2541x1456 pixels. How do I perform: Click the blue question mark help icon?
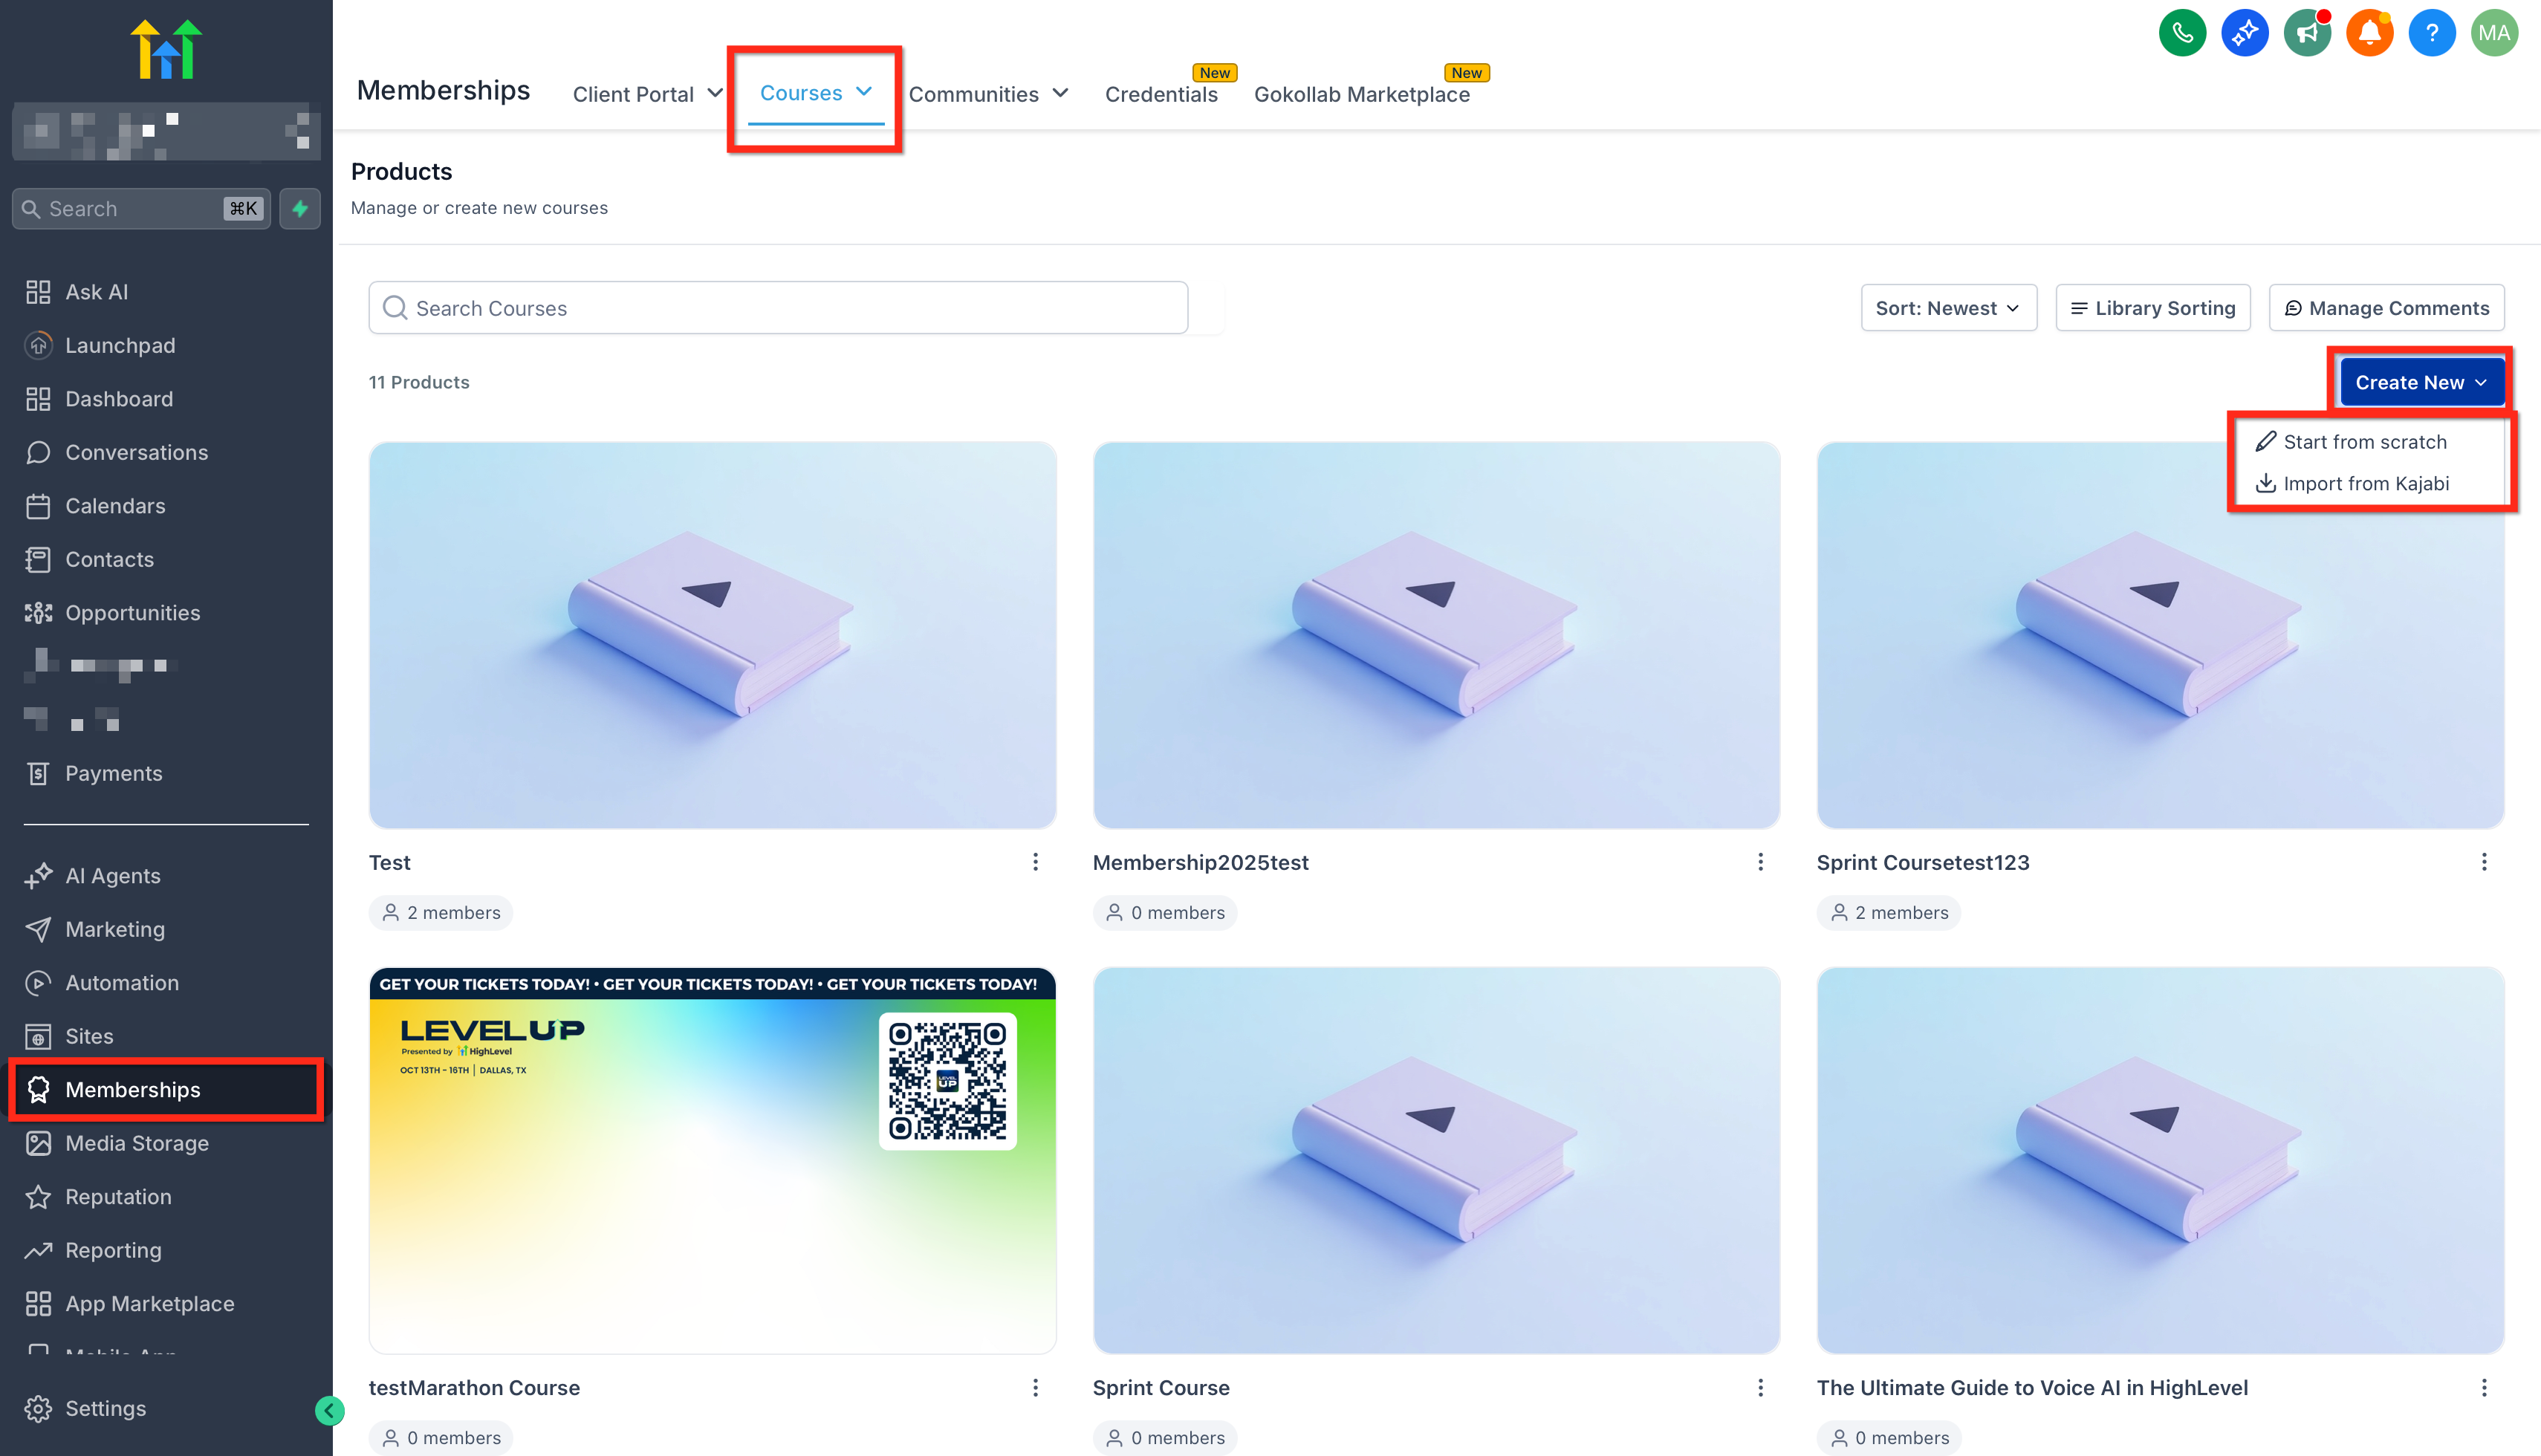(x=2431, y=34)
